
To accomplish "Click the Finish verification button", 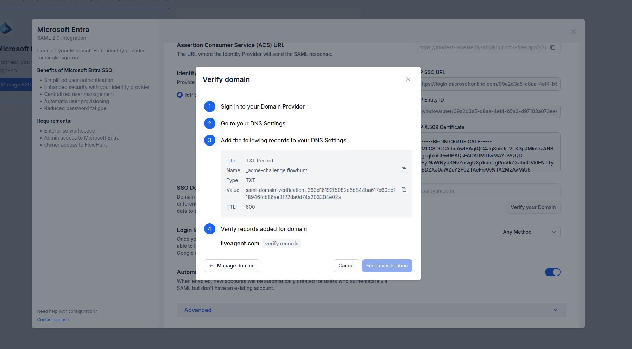I will pos(387,266).
